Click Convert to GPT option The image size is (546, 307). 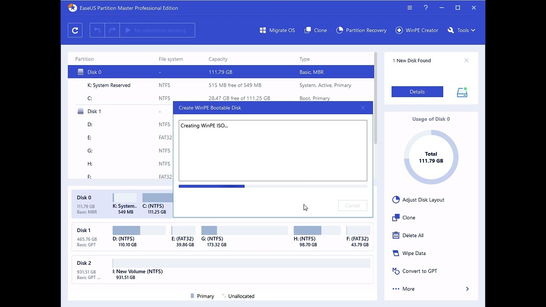pyautogui.click(x=414, y=271)
